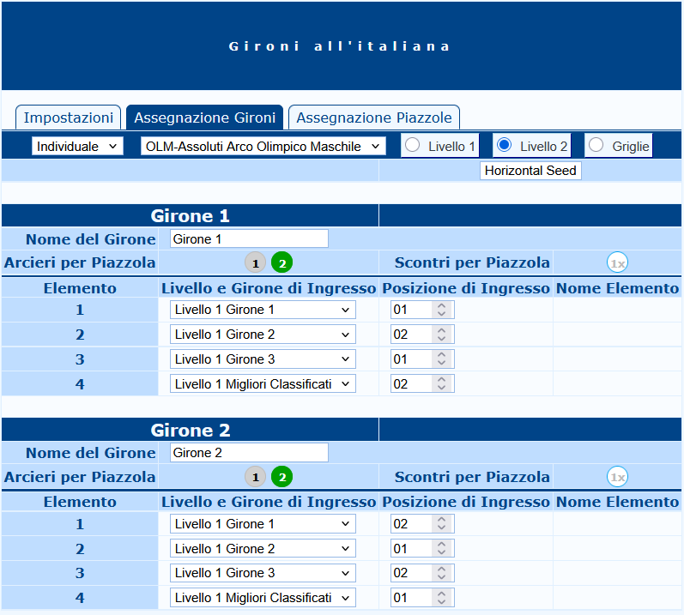Viewport: 684px width, 615px height.
Task: Click Girone 2 element 1 position field
Action: (422, 523)
